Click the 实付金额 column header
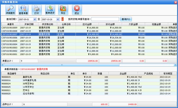Screen dimensions: 178x108 coord(110,24)
